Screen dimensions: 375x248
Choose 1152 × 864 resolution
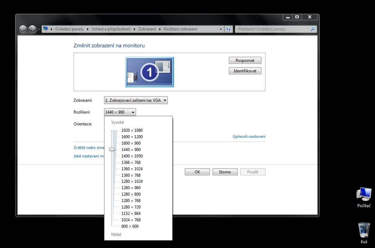(131, 214)
